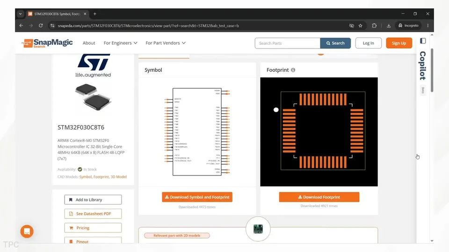Open the Symbol CAD model link
This screenshot has width=449, height=252.
coord(85,177)
